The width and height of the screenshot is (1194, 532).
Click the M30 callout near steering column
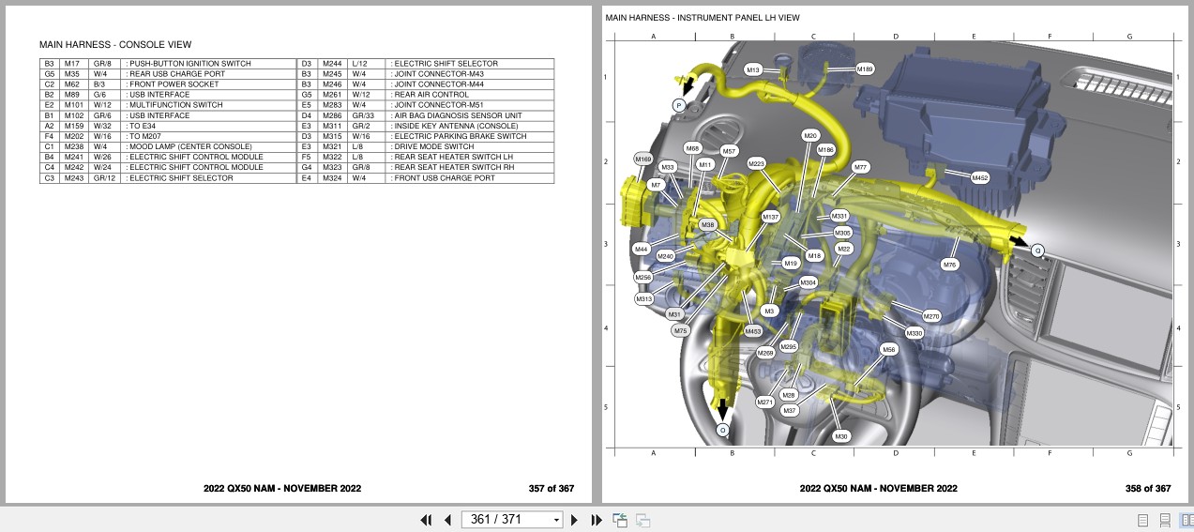pyautogui.click(x=841, y=436)
